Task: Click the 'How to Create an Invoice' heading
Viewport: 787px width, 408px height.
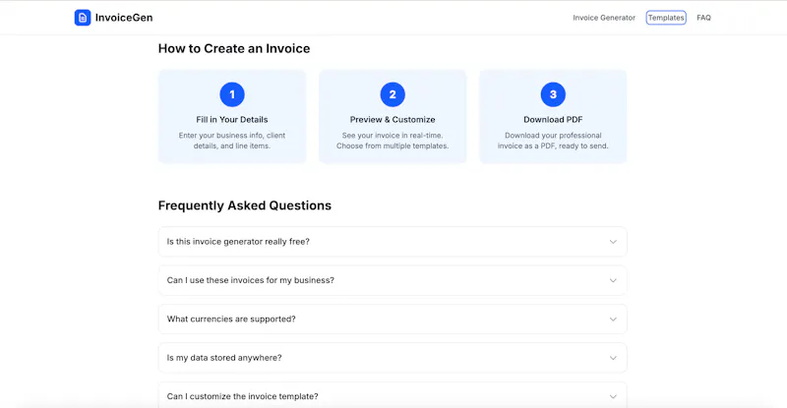Action: (234, 49)
